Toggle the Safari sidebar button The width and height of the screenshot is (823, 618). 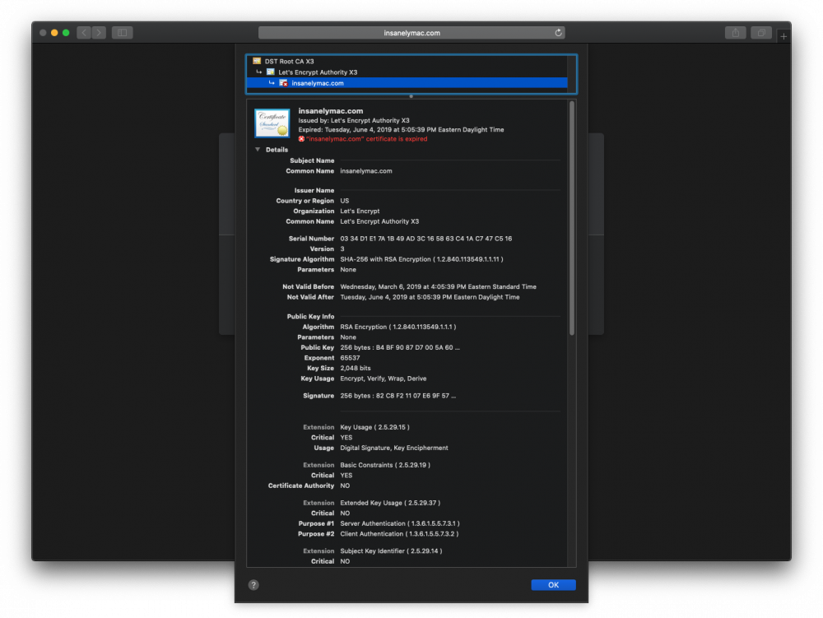(x=123, y=33)
